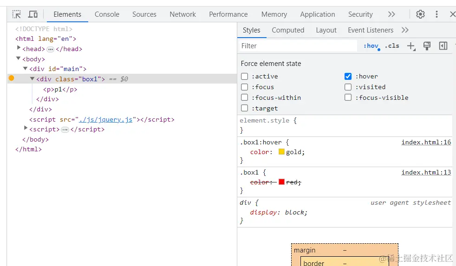Viewport: 456px width, 266px height.
Task: Open the Memory tab
Action: pos(274,14)
